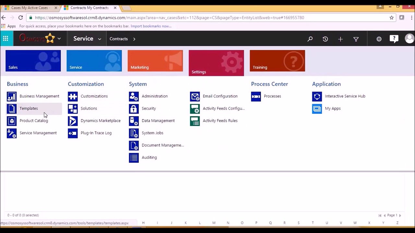Click the Templates page icon
Screen dimensions: 415x233
coord(12,109)
